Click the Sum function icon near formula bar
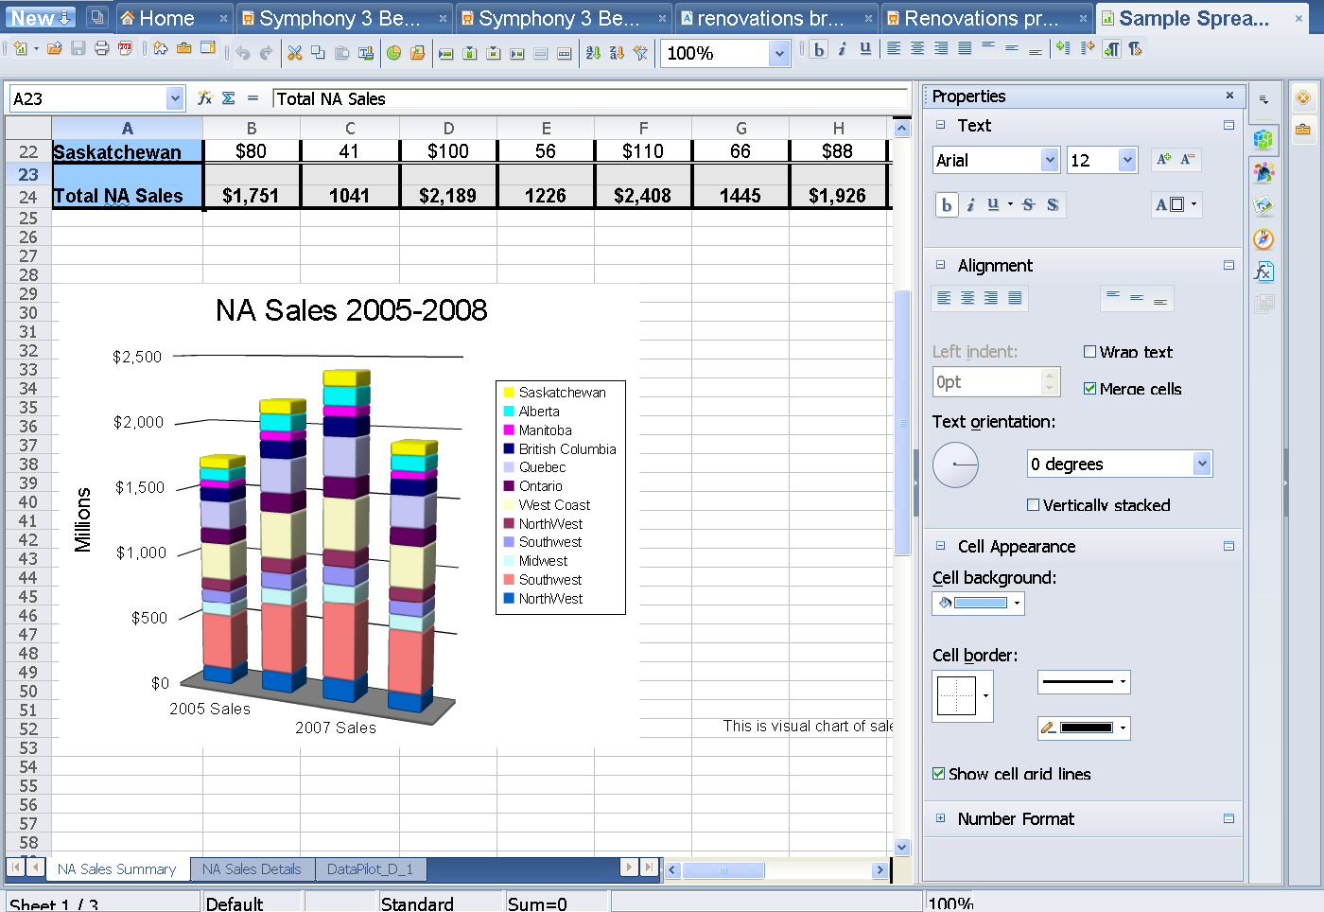The image size is (1324, 912). tap(227, 98)
